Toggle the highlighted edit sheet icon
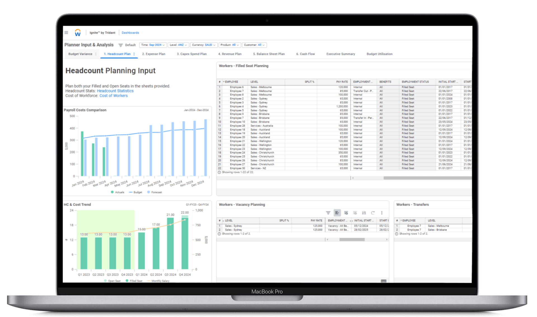The image size is (537, 317). 337,213
